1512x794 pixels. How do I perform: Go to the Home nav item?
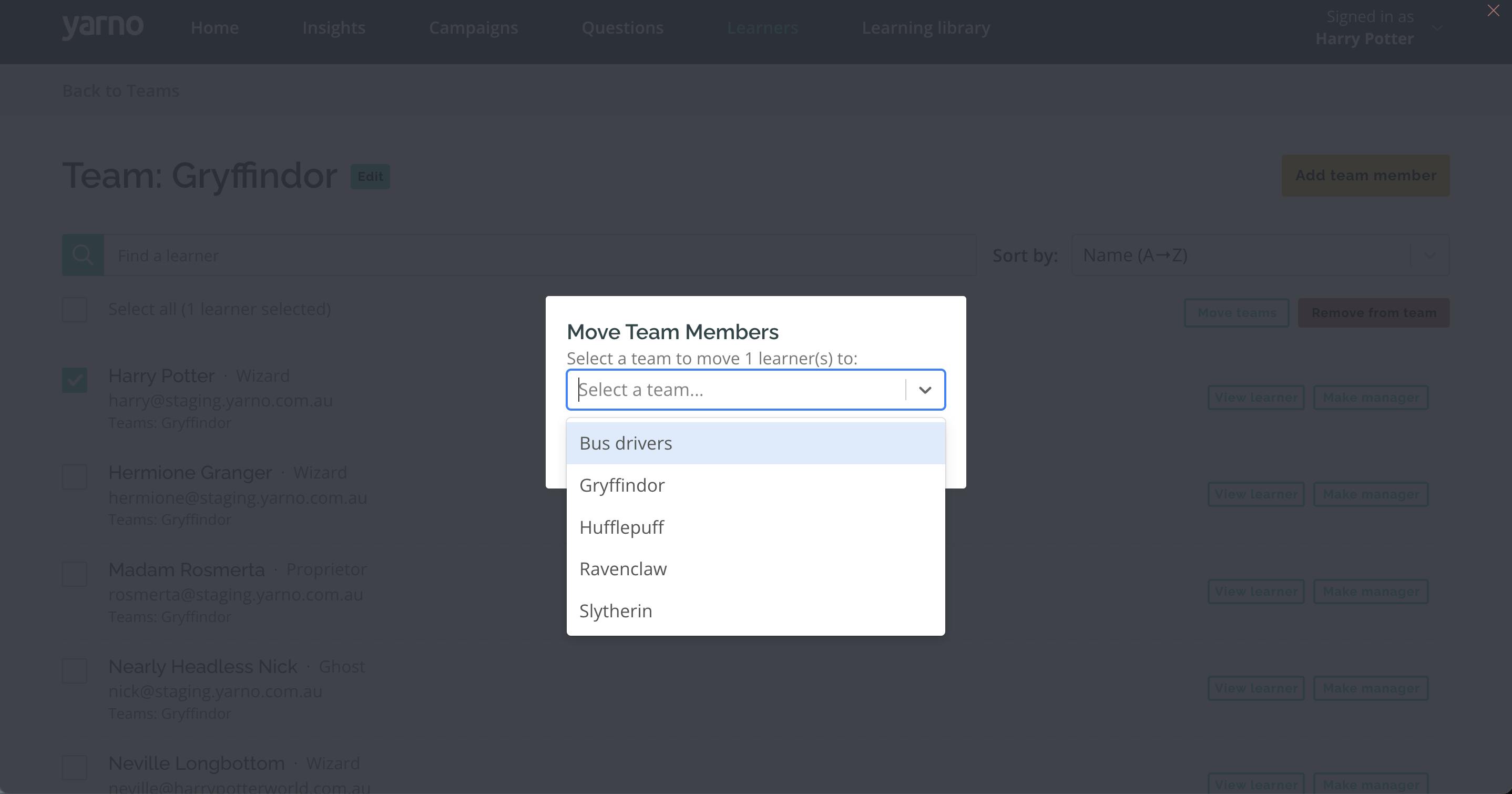click(214, 27)
